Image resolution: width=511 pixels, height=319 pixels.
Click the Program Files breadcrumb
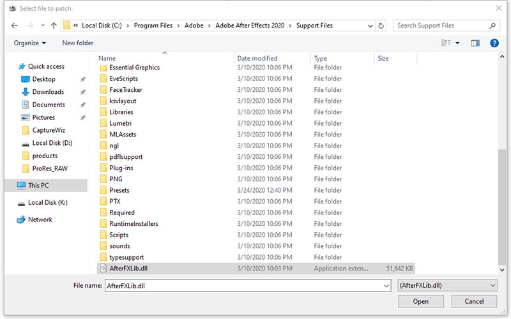[153, 26]
